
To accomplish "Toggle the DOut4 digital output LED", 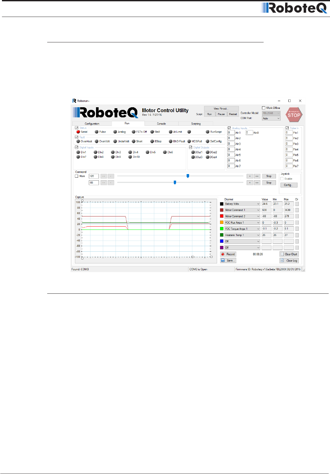I will tap(208, 157).
